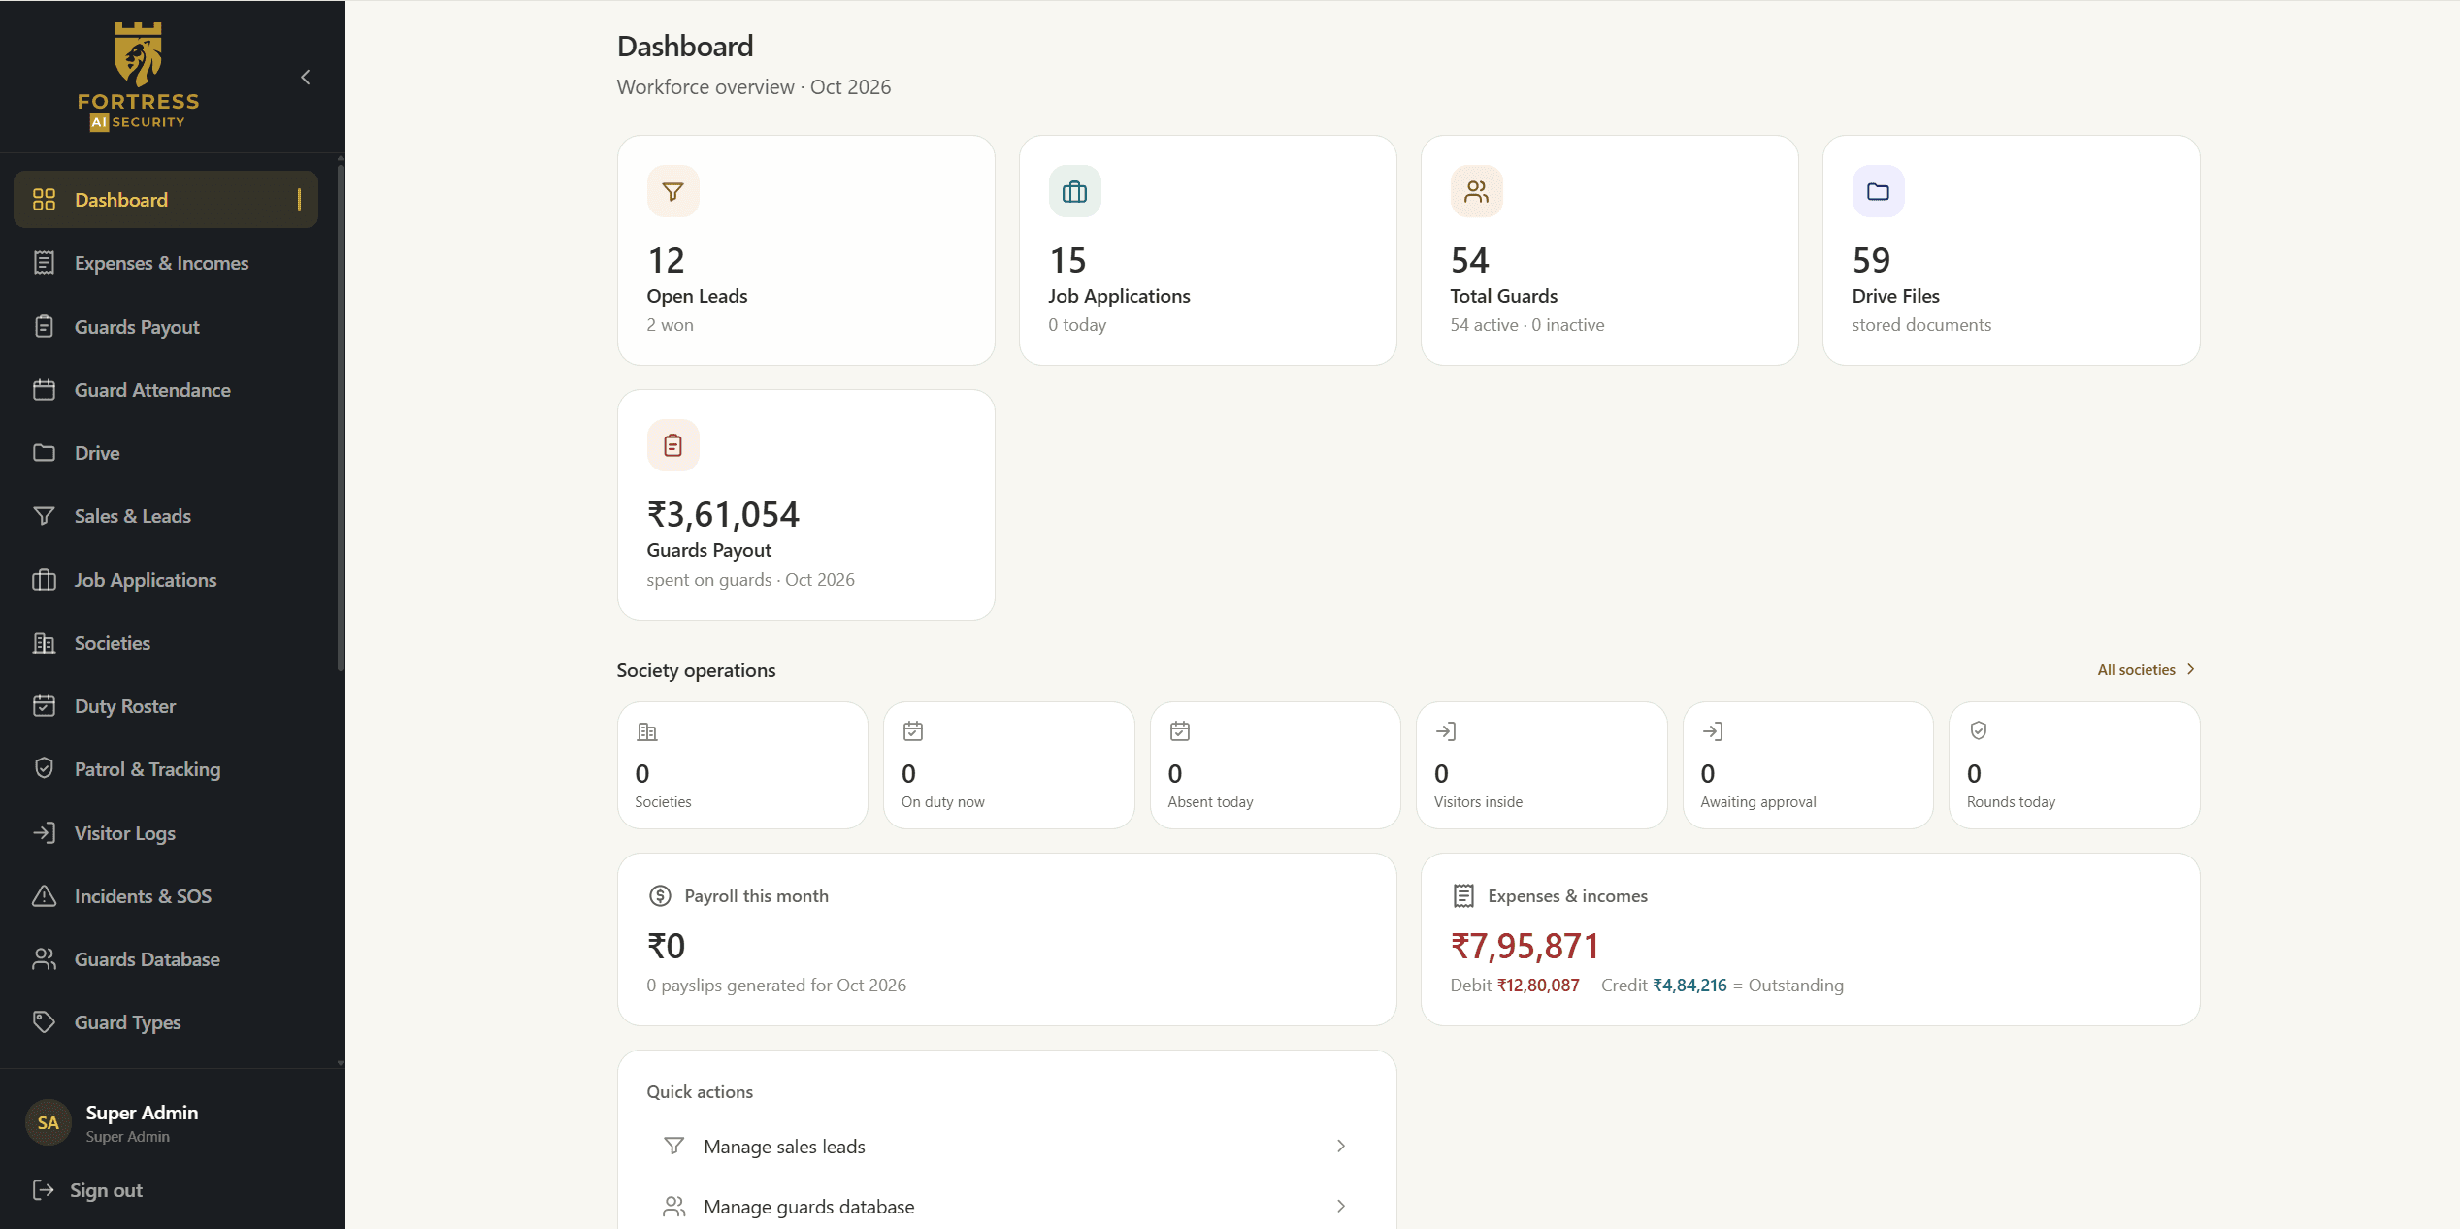
Task: Click the Guards Payout clipboard icon in sidebar
Action: pyautogui.click(x=44, y=327)
